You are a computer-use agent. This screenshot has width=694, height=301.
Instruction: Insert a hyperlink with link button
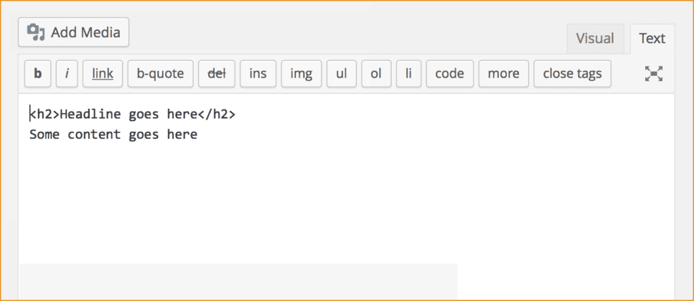(x=103, y=73)
